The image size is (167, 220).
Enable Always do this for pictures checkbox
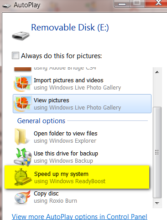point(16,55)
